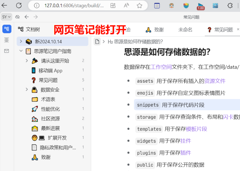Add this page to favorites star

(x=140, y=6)
